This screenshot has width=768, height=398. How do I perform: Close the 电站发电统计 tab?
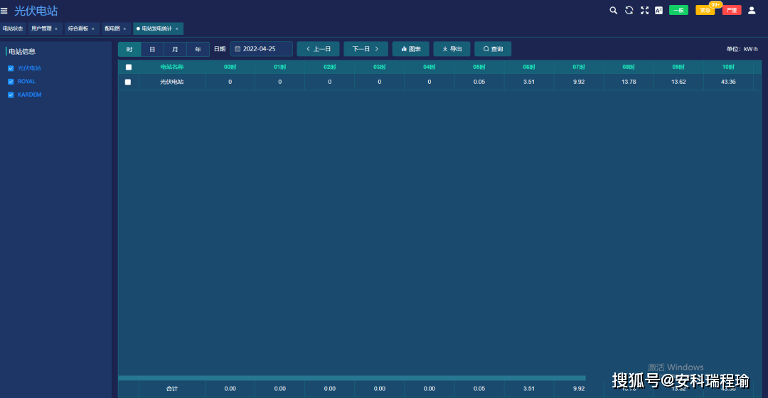(x=177, y=29)
